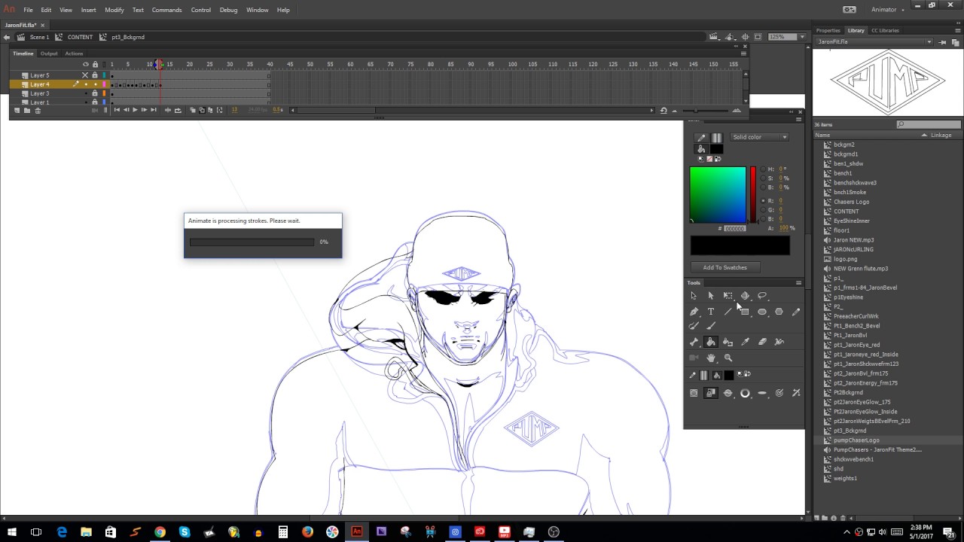Select the Eraser tool
The width and height of the screenshot is (964, 542).
coord(762,342)
